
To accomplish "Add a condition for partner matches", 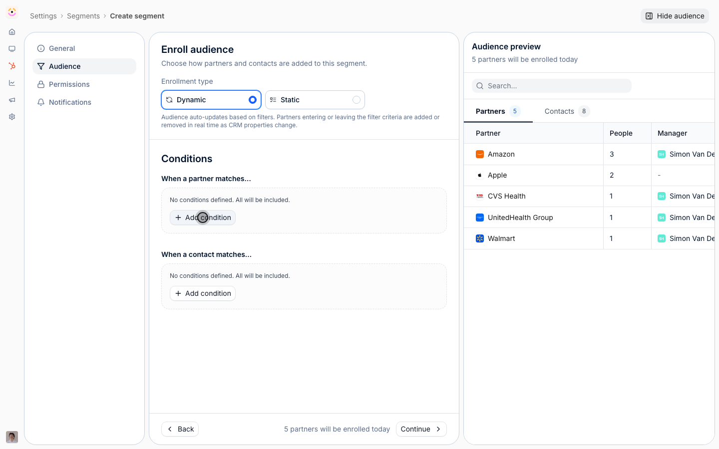I will tap(203, 218).
